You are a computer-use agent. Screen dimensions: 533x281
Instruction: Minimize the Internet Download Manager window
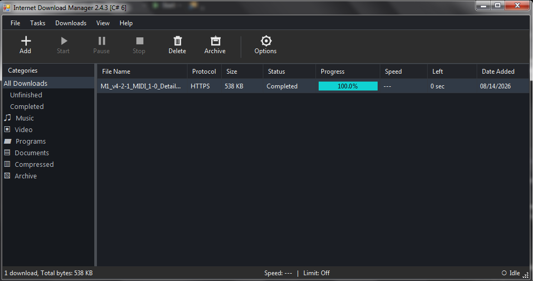[483, 5]
